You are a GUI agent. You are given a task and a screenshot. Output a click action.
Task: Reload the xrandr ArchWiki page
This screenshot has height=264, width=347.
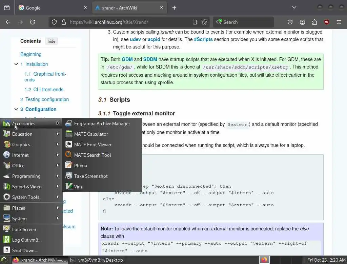coord(33,22)
